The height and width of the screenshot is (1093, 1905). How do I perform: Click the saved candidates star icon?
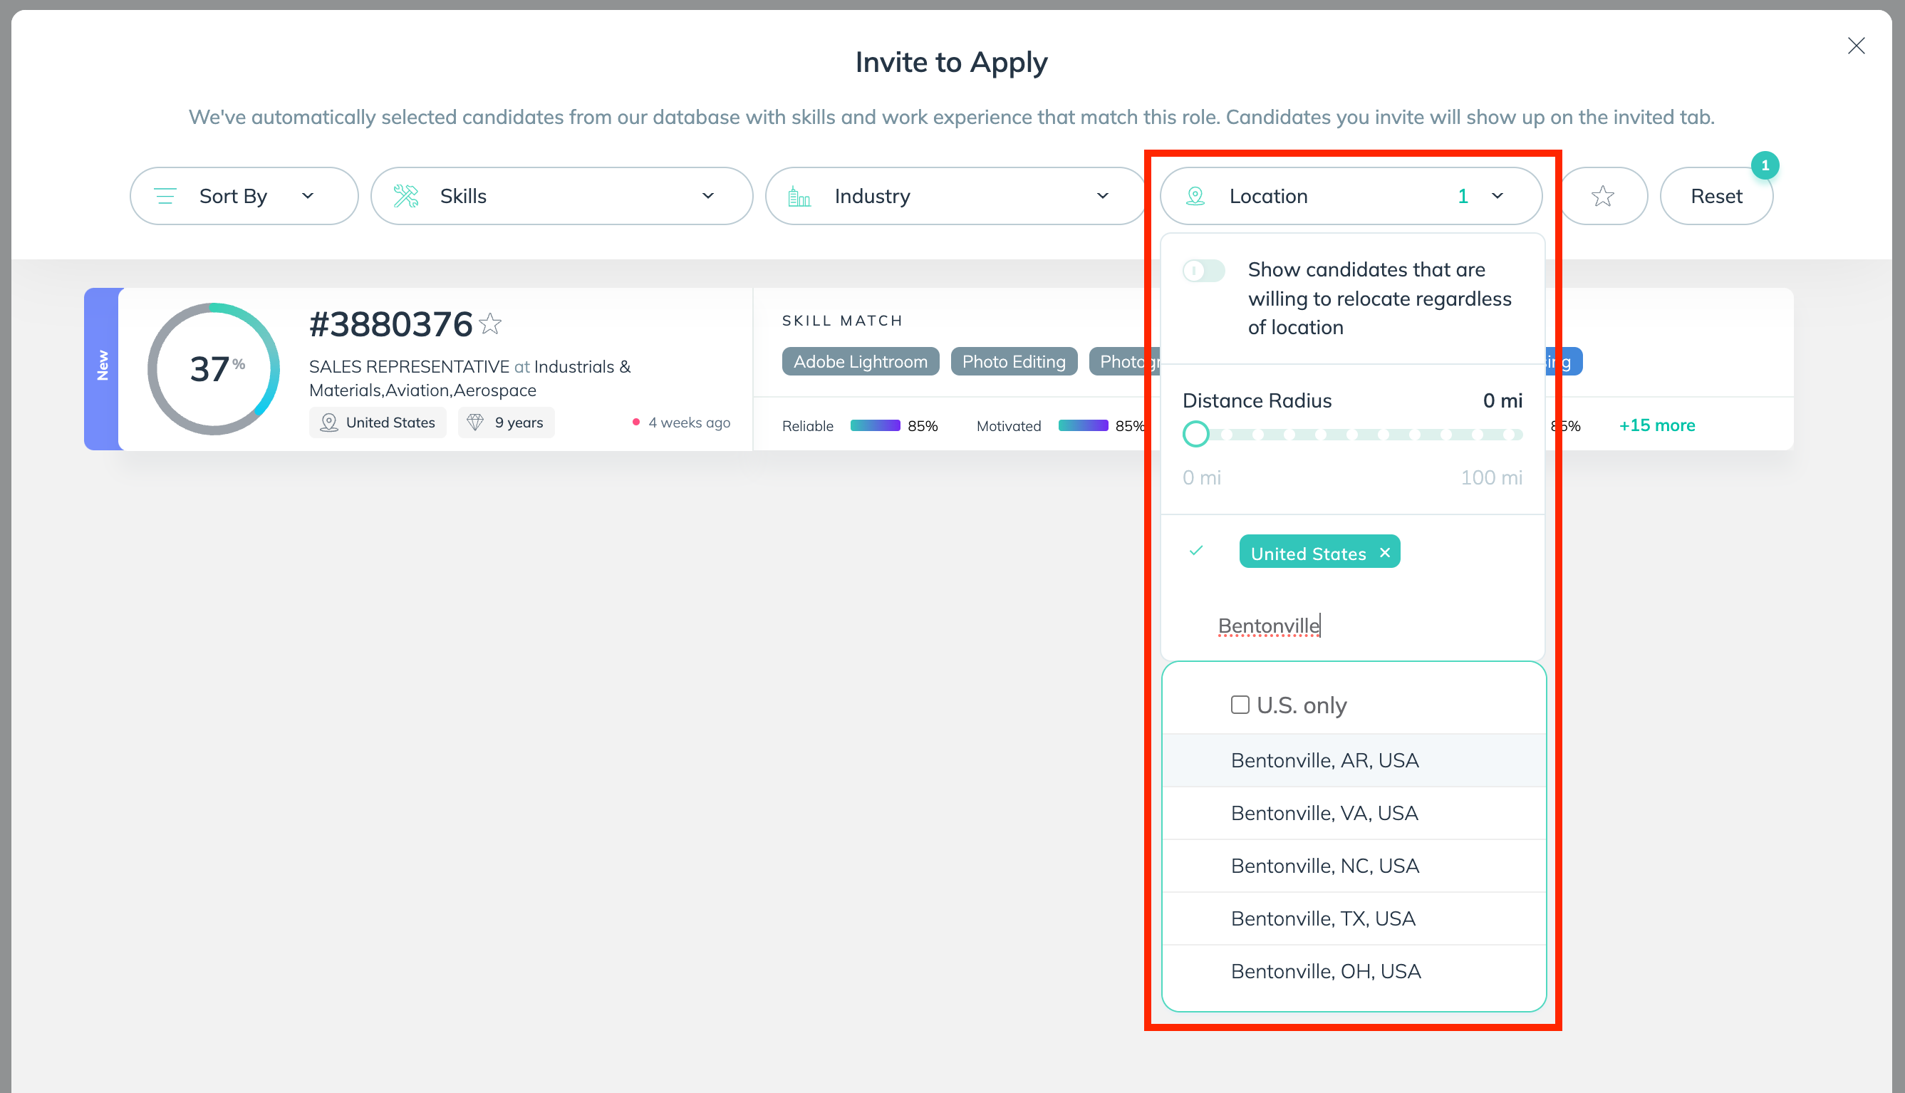1603,197
